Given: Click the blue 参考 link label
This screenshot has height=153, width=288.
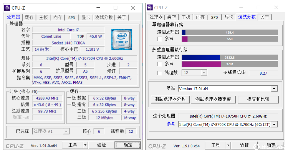Looking at the screenshot, I should coord(171,124).
